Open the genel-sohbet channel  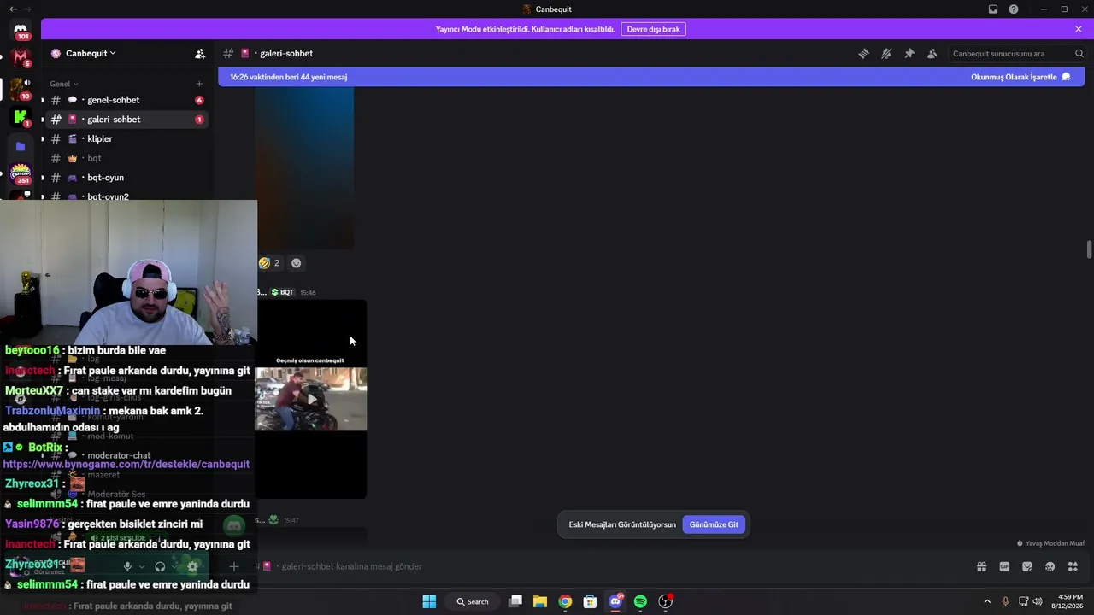pos(125,100)
